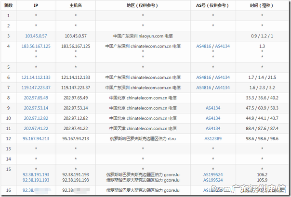
Task: Select the time value 0.9 / 1.2 / 1
Action: click(x=262, y=36)
